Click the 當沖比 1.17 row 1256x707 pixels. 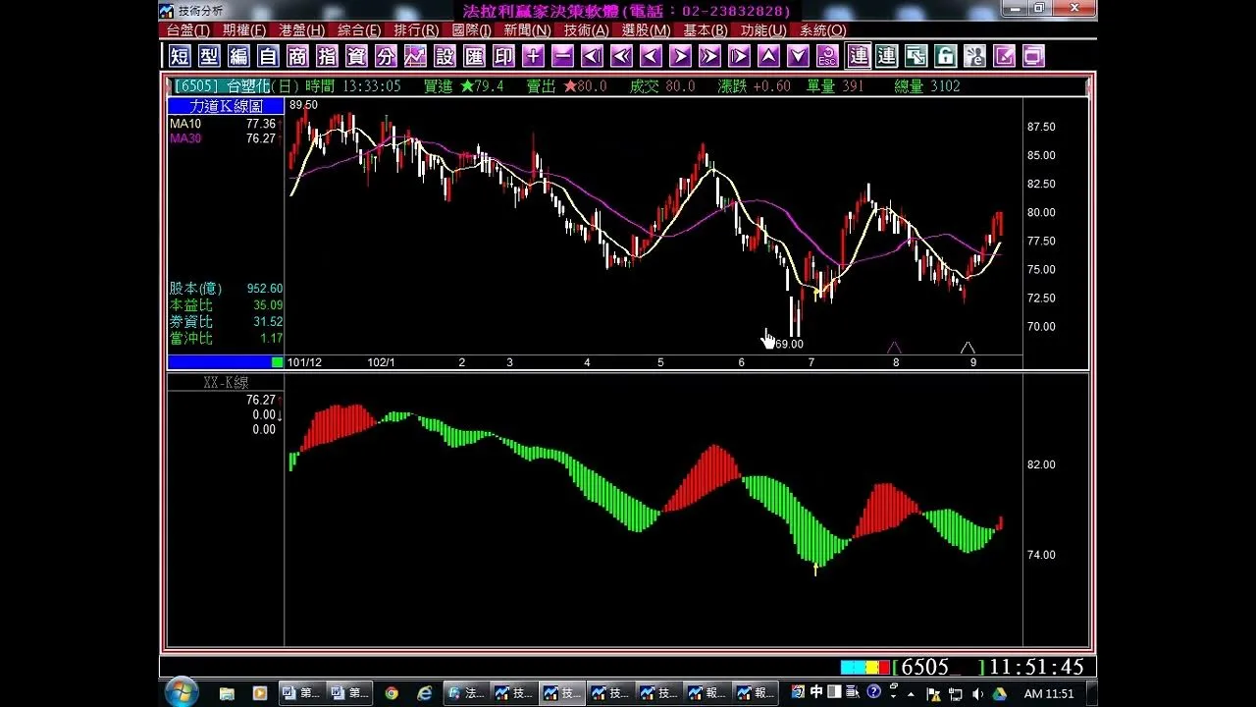pos(226,339)
